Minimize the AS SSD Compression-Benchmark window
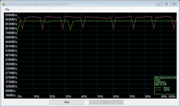 coord(159,4)
